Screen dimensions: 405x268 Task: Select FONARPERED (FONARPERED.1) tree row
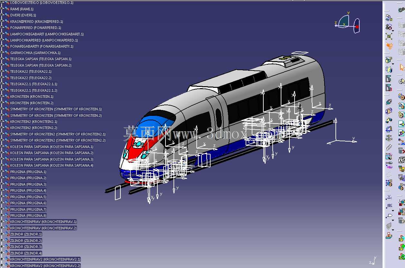pos(36,28)
